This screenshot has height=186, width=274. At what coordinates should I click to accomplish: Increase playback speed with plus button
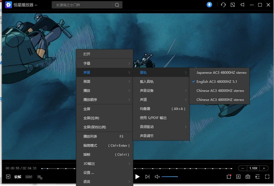coord(264,168)
